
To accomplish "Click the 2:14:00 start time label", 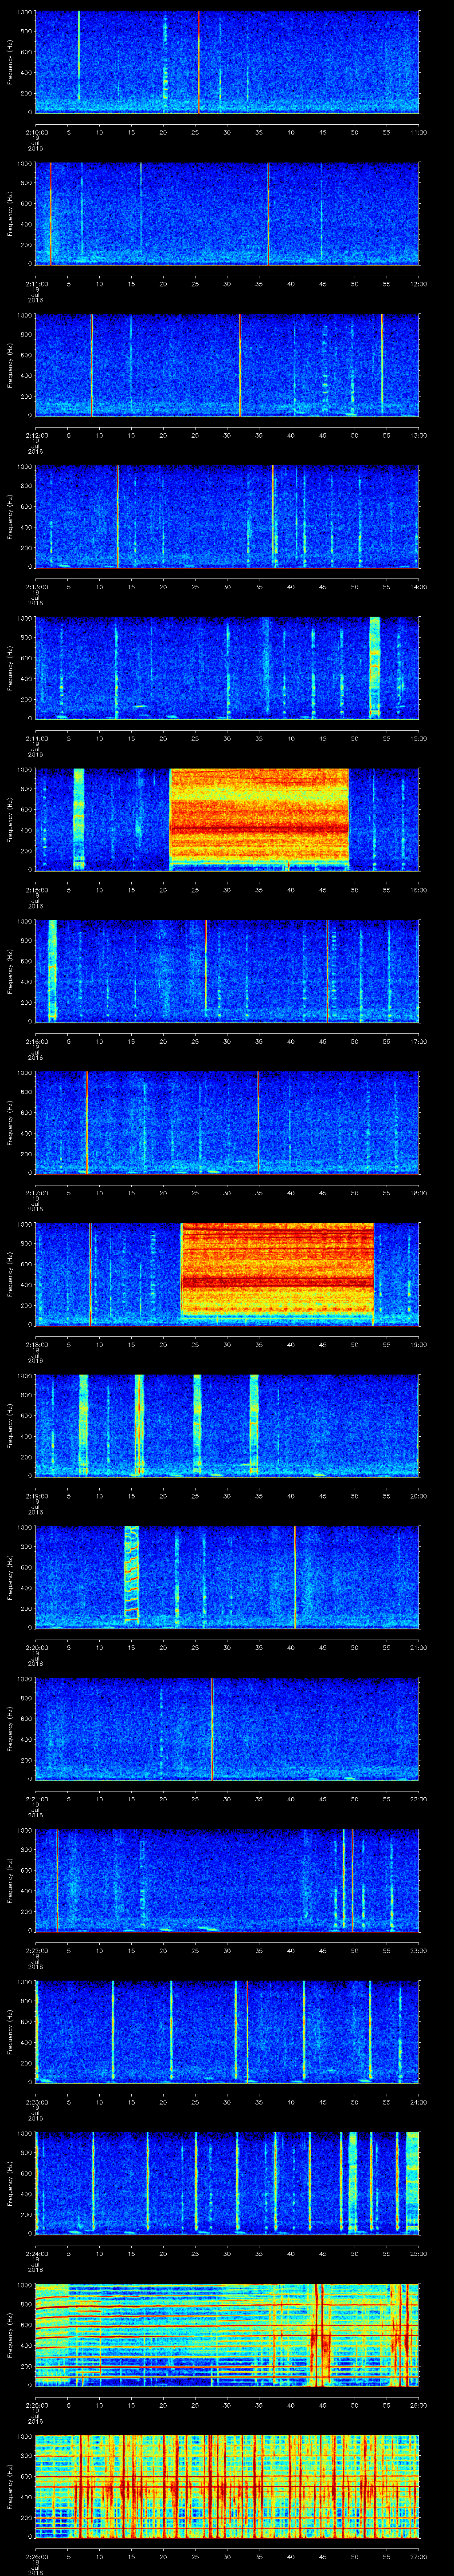I will pos(36,738).
